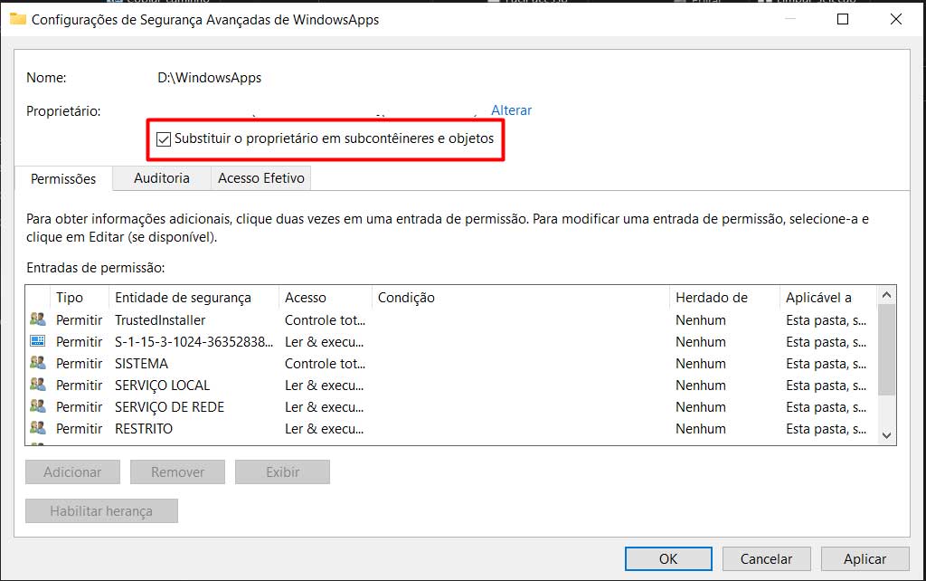Click Controle tot... access cell for TrustedInstaller
Image resolution: width=926 pixels, height=581 pixels.
(x=325, y=319)
